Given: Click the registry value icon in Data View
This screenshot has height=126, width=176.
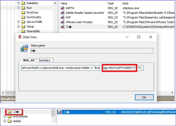Looking at the screenshot, I should [x=24, y=48].
